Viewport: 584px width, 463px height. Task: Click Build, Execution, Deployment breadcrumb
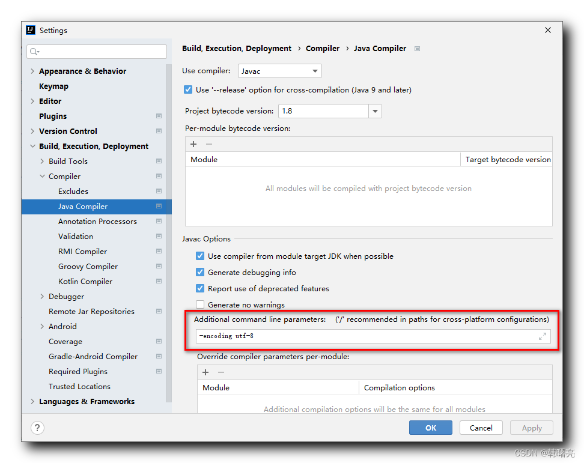point(237,49)
